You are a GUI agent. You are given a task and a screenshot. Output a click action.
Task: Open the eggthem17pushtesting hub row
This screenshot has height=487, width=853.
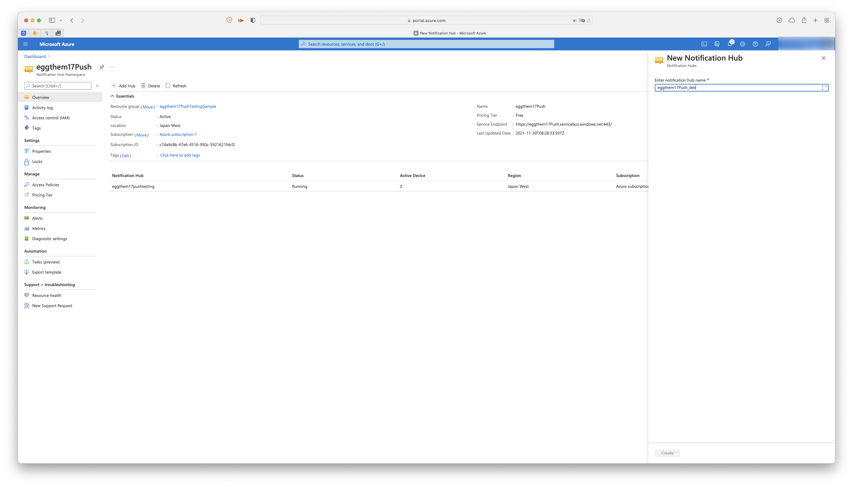133,186
